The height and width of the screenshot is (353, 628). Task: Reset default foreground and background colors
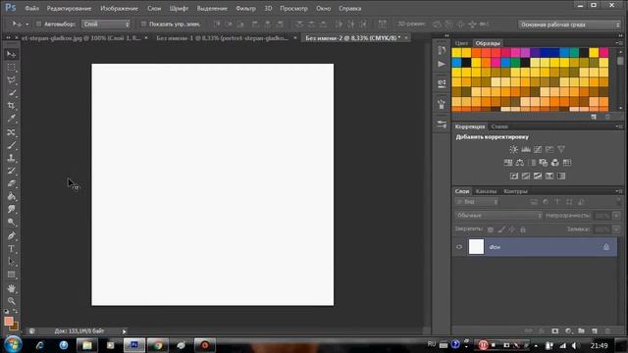coord(7,311)
